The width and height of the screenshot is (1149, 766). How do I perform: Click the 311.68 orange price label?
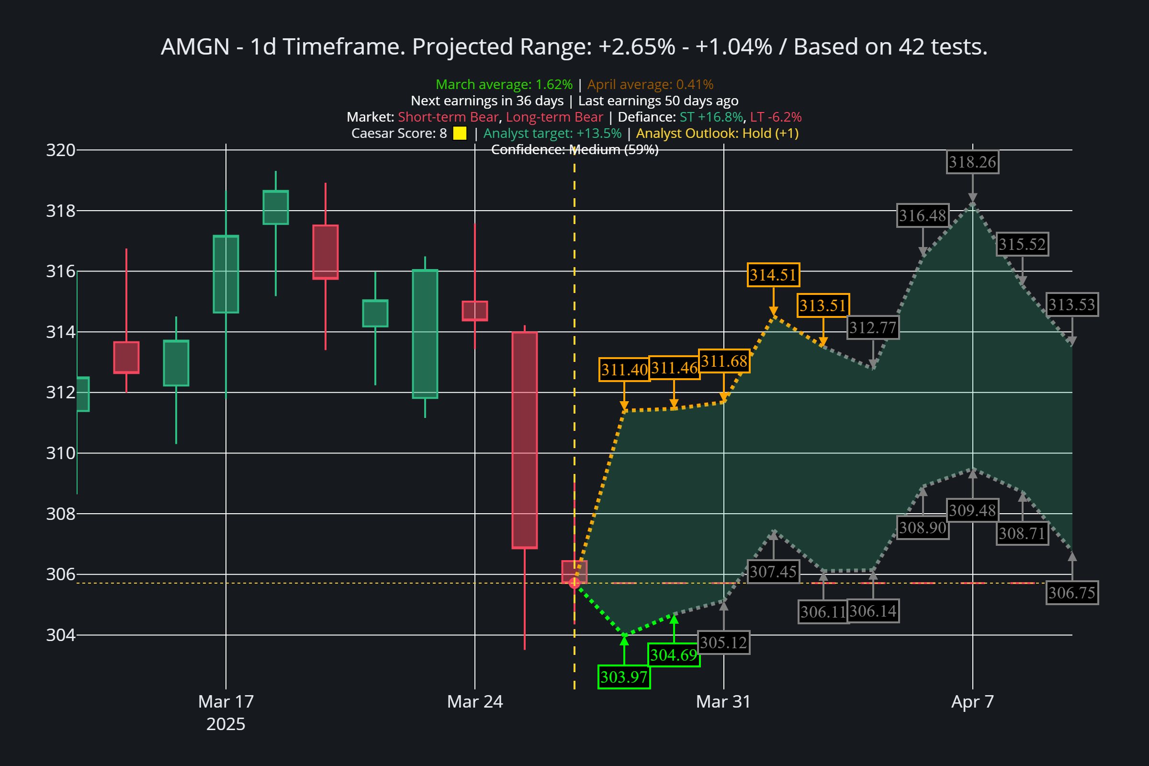[x=724, y=361]
